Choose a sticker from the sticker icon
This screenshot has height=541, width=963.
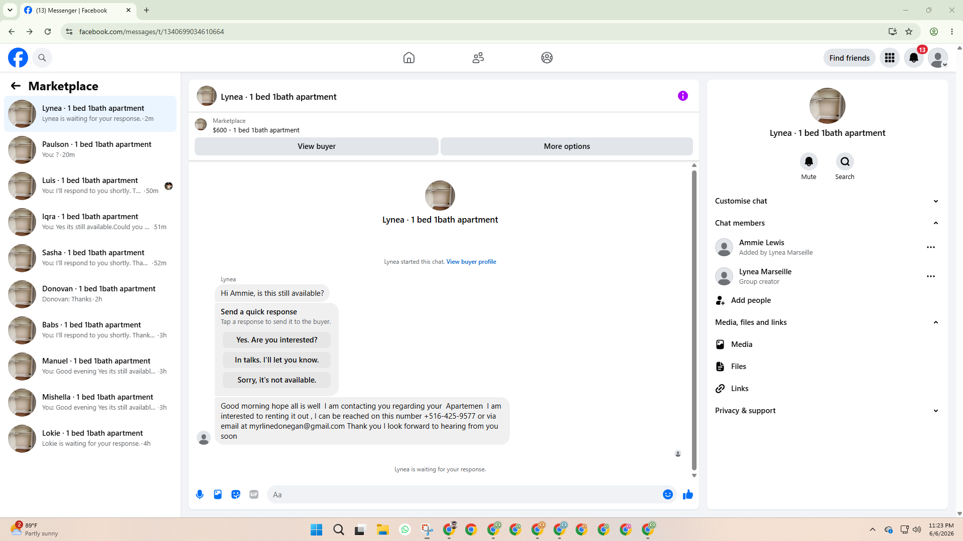pyautogui.click(x=236, y=494)
